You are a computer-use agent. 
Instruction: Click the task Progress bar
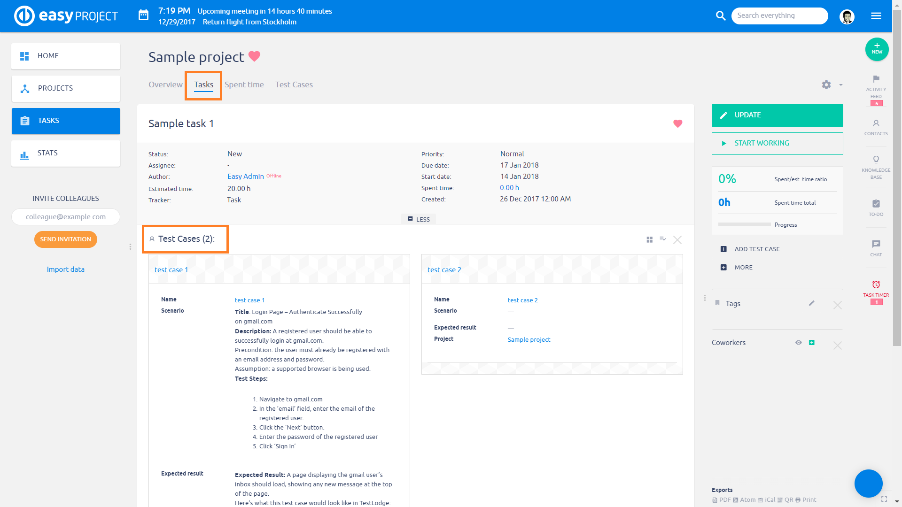(x=744, y=224)
